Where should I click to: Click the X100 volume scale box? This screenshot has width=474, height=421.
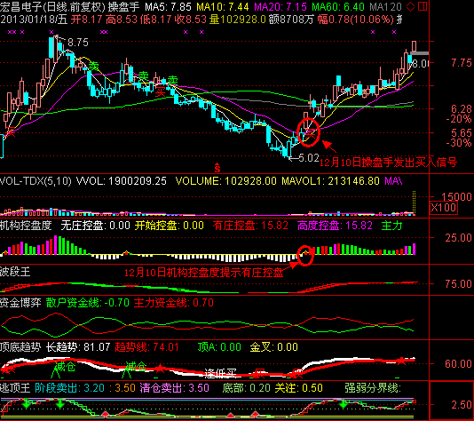click(444, 208)
